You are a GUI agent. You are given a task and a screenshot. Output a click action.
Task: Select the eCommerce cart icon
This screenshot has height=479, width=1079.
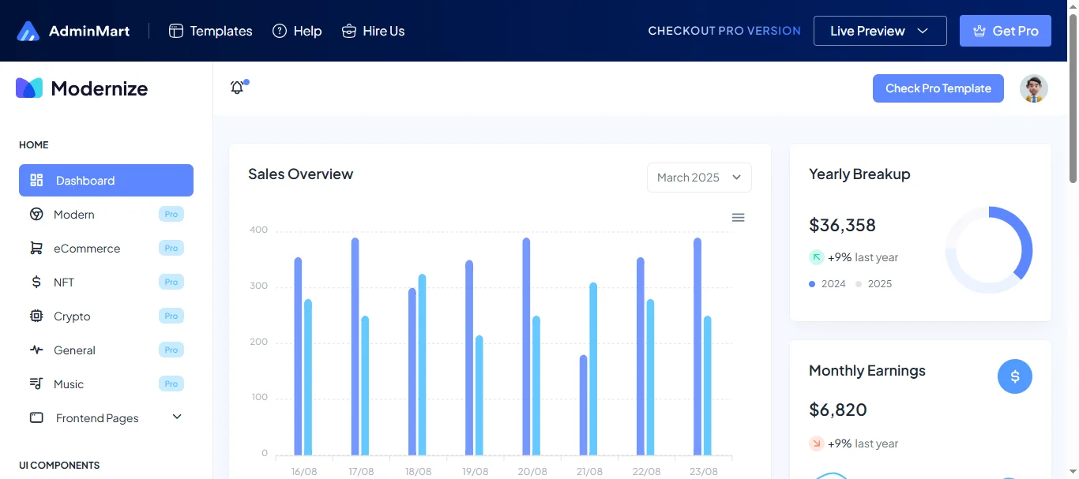pos(36,249)
